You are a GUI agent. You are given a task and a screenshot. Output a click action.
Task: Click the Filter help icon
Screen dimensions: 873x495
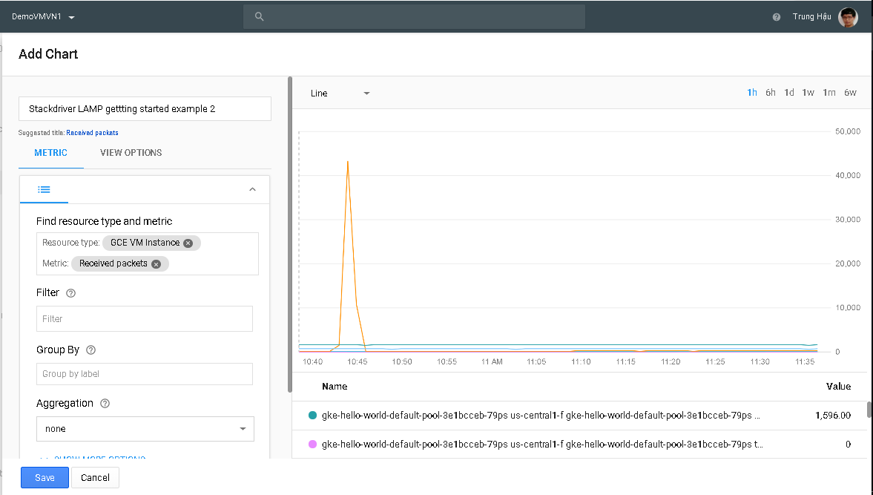pyautogui.click(x=71, y=293)
